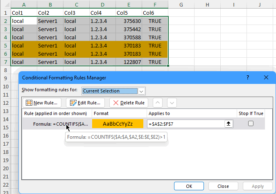
Task: Collapse dialog via Applies to range selector icon
Action: click(x=228, y=124)
